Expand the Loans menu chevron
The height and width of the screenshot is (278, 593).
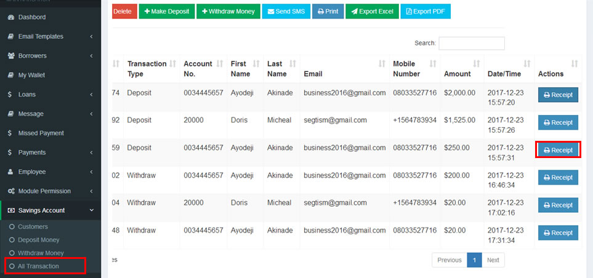91,95
